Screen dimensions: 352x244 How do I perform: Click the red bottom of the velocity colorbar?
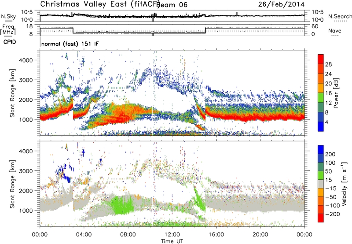pyautogui.click(x=321, y=218)
